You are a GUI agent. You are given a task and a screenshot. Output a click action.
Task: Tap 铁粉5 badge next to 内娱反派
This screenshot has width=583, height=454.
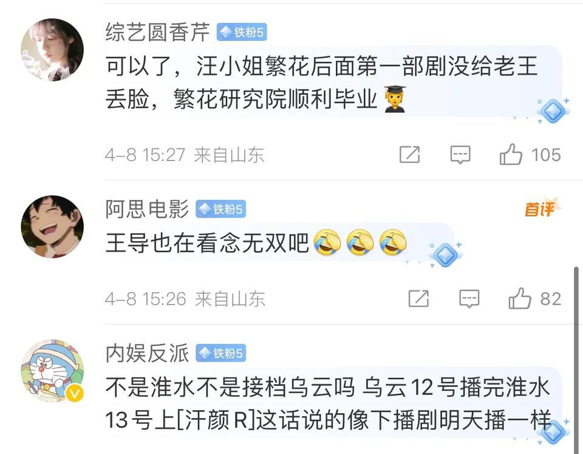click(221, 353)
